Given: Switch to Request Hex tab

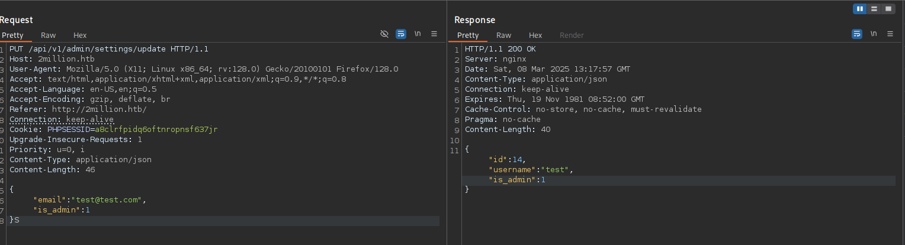Looking at the screenshot, I should [x=80, y=35].
